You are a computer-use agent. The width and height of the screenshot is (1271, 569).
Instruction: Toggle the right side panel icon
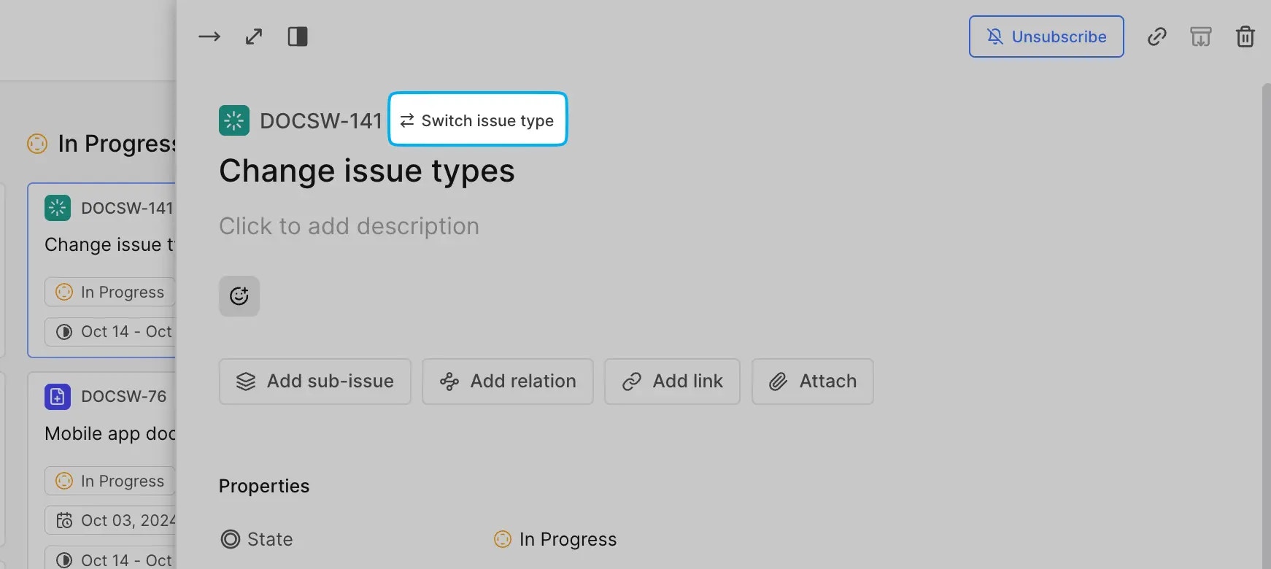[297, 36]
